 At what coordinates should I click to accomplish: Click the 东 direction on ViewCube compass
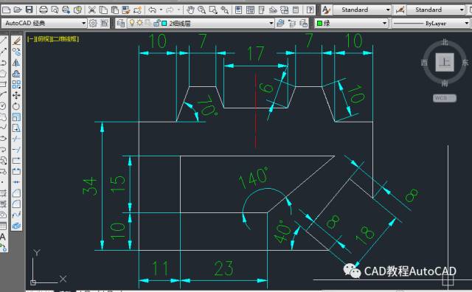[x=465, y=63]
